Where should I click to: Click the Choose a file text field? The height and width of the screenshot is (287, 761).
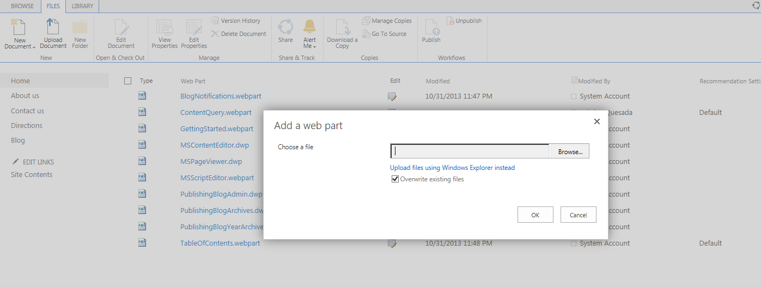[x=470, y=151]
